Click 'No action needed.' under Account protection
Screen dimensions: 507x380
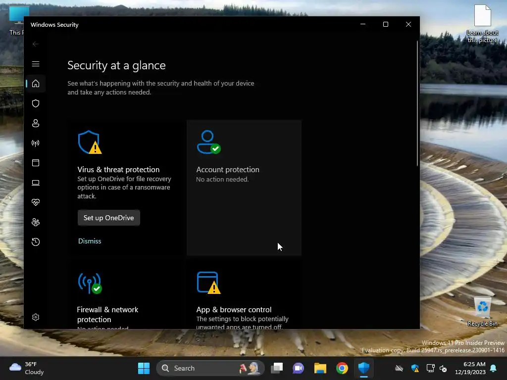point(222,179)
